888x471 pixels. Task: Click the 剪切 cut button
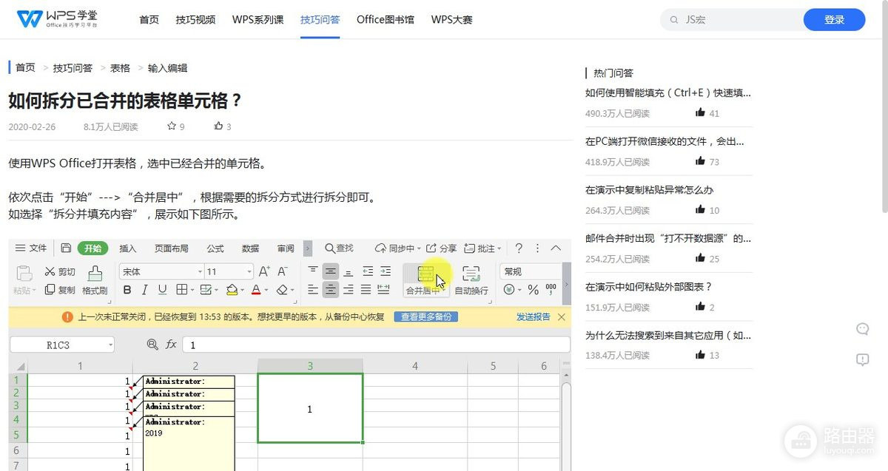click(60, 271)
